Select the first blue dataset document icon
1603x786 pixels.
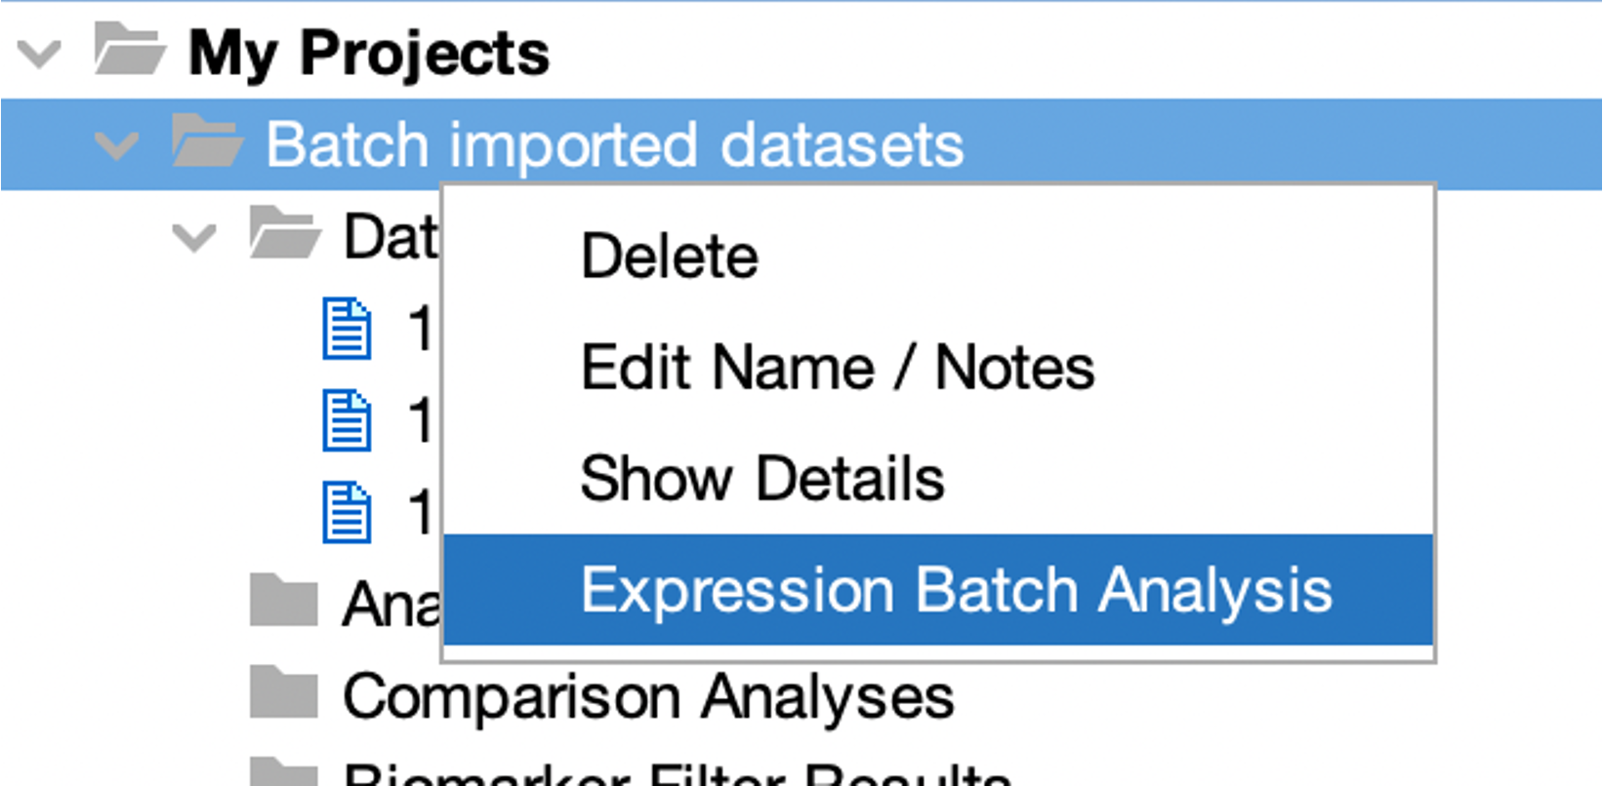tap(347, 329)
